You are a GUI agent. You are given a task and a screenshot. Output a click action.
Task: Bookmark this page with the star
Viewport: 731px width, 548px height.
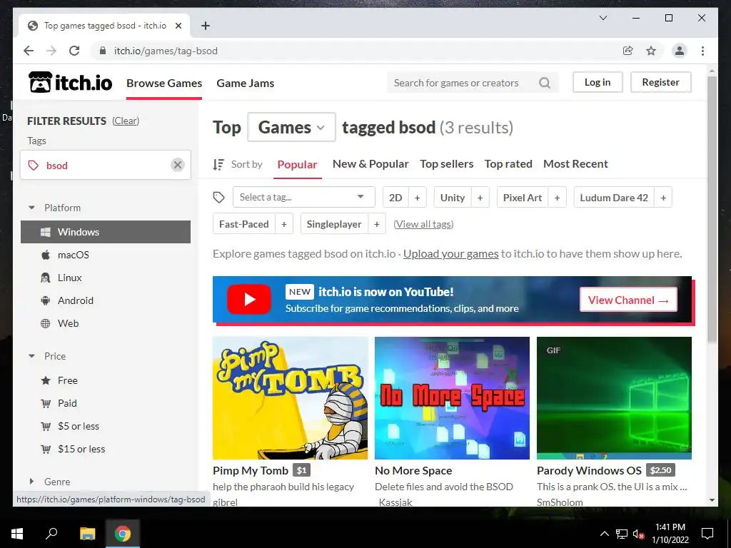click(651, 51)
